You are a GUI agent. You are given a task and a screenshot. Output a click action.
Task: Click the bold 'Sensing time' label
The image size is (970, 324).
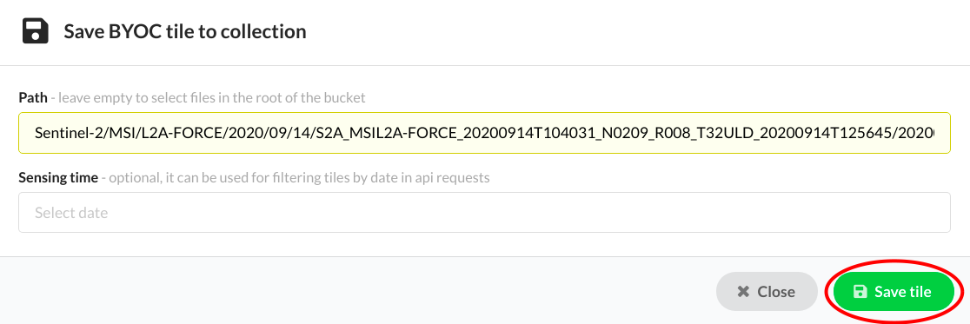pyautogui.click(x=58, y=178)
